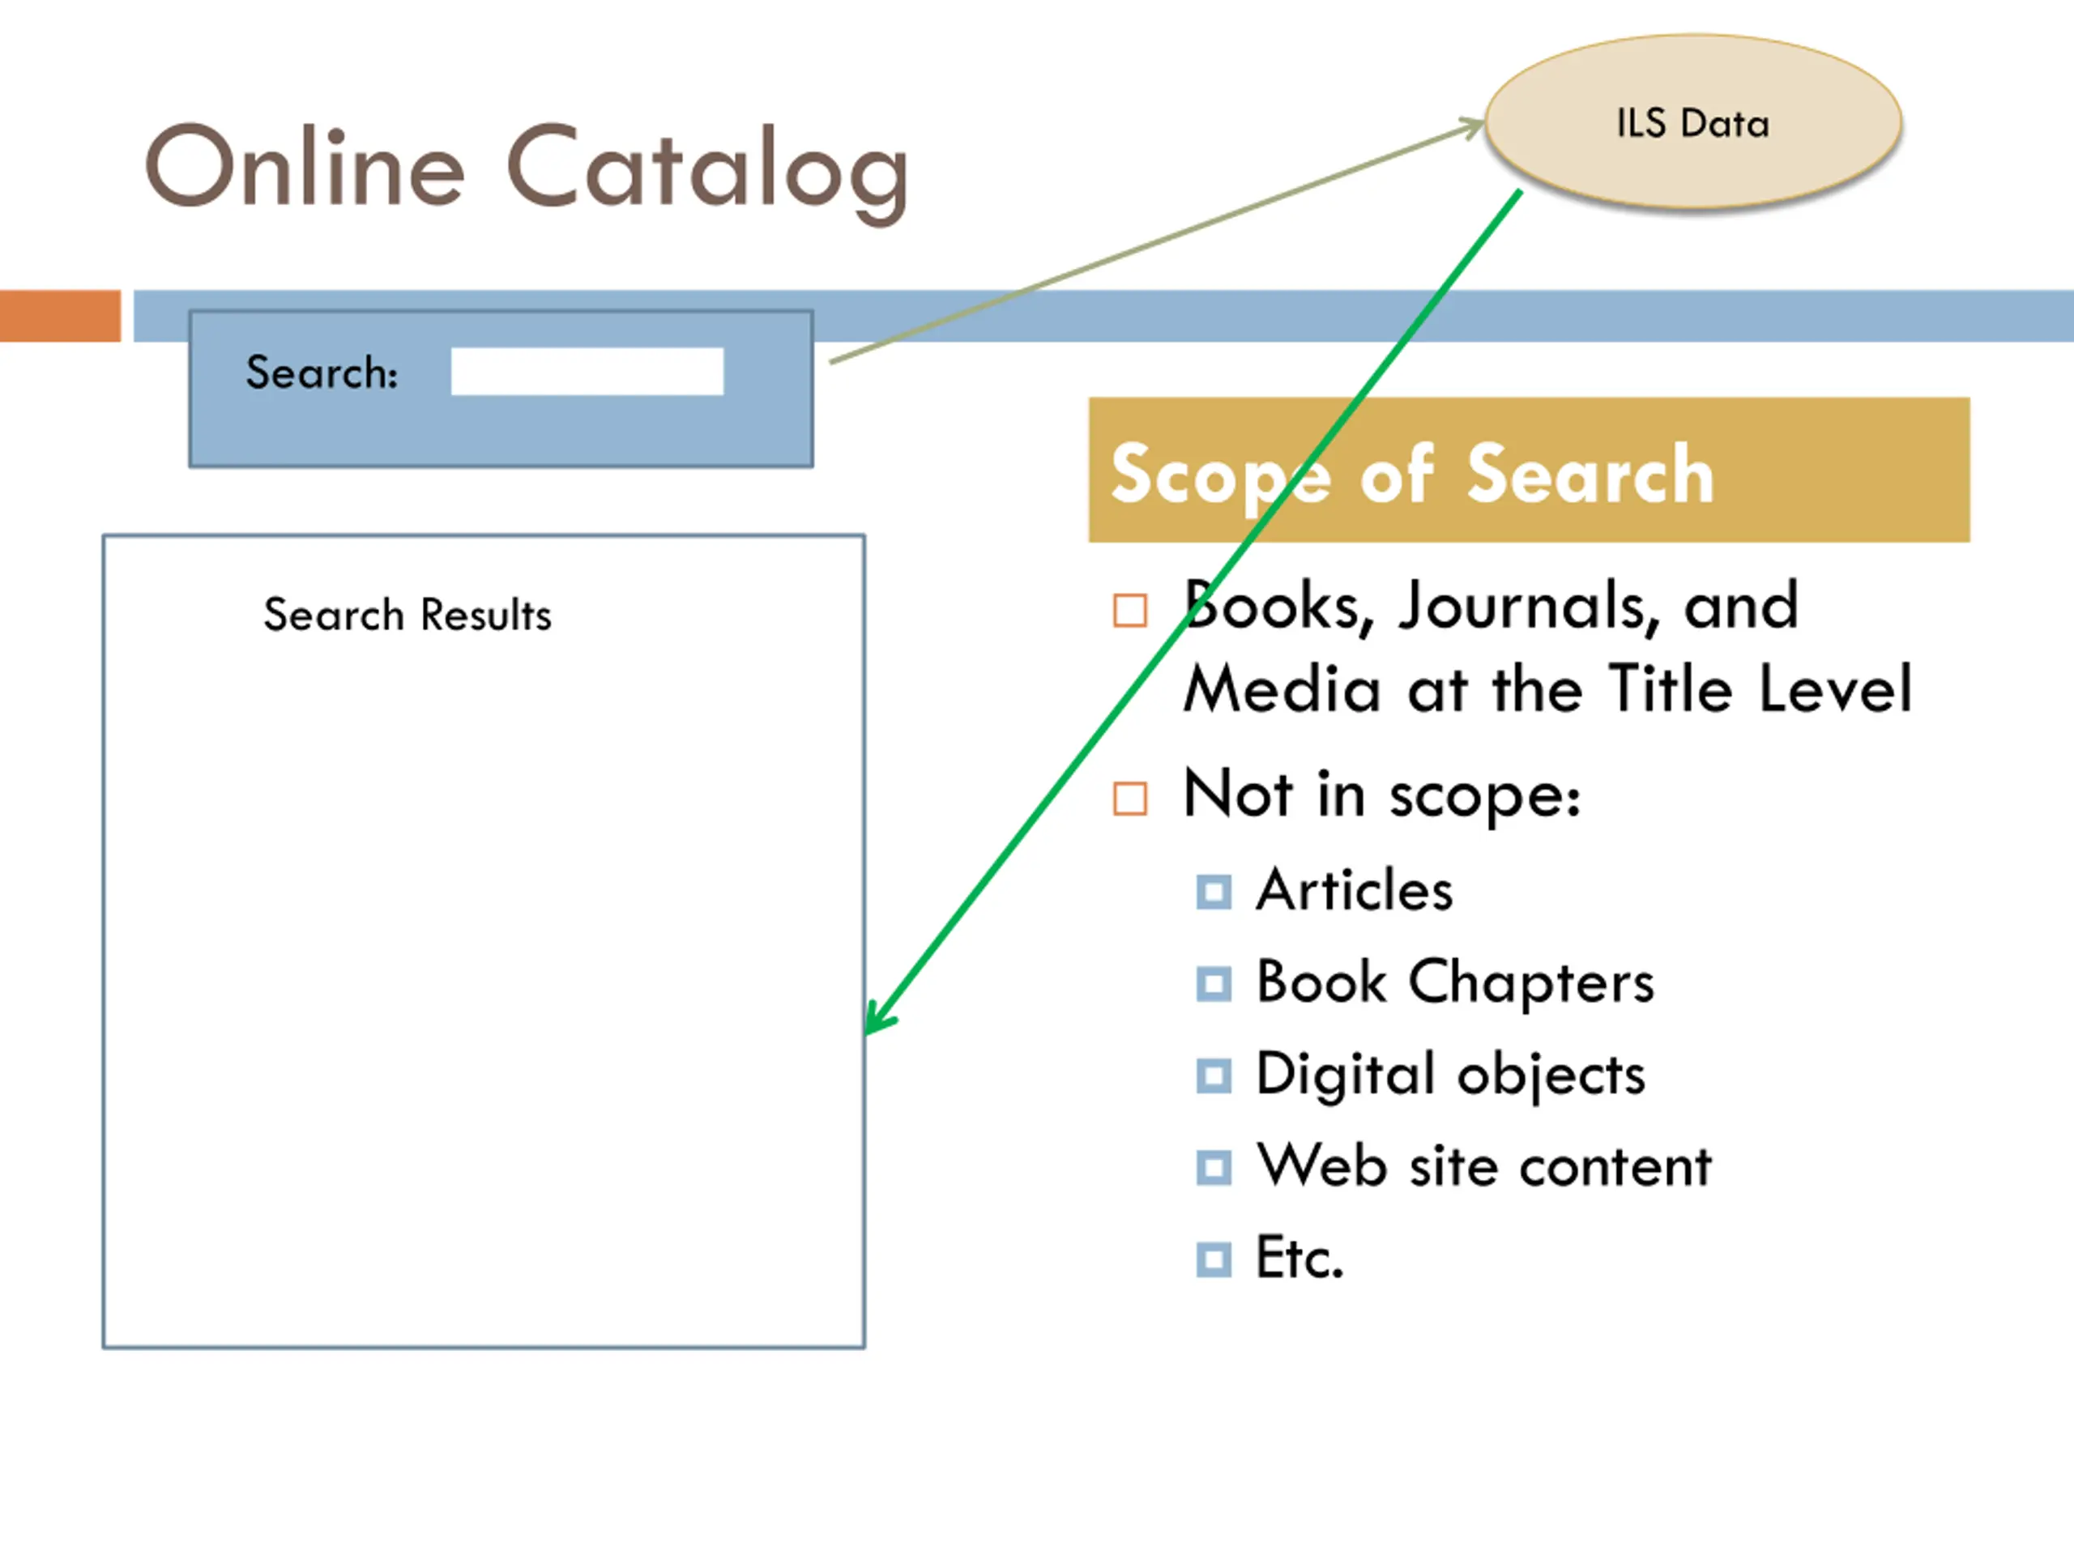Select the 'ILS Data' oval
This screenshot has height=1555, width=2074.
1693,121
